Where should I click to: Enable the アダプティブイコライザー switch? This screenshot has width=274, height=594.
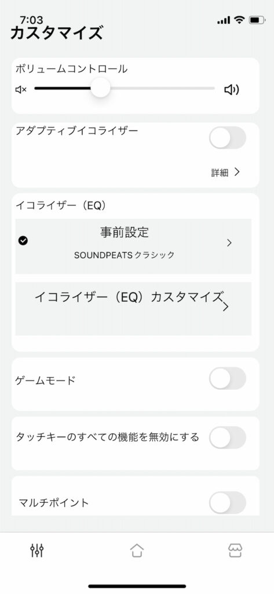pos(228,138)
